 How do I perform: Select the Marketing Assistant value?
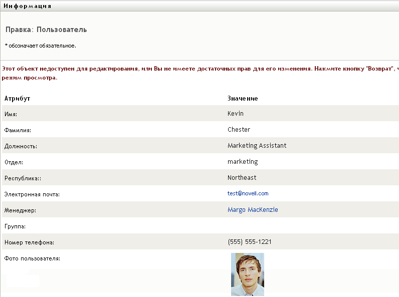click(x=257, y=146)
